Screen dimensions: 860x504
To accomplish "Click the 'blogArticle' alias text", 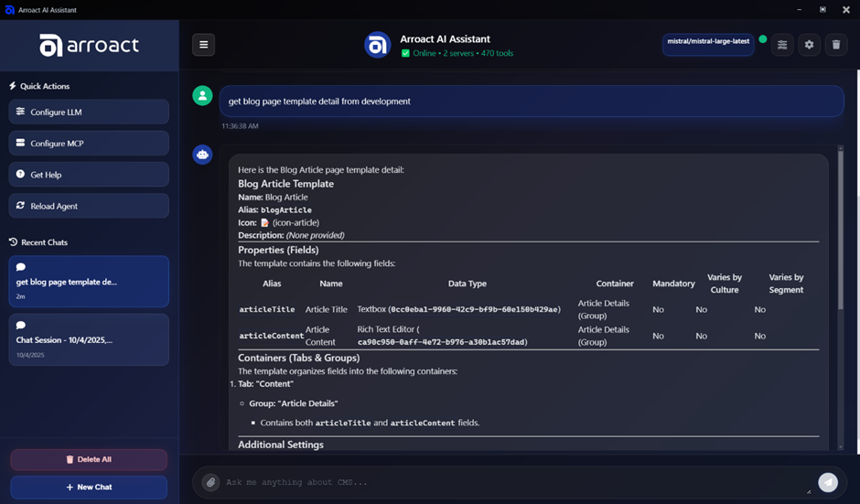I will coord(285,210).
